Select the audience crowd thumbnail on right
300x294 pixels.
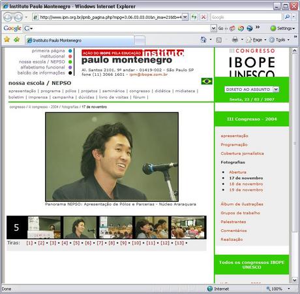[x=188, y=227]
